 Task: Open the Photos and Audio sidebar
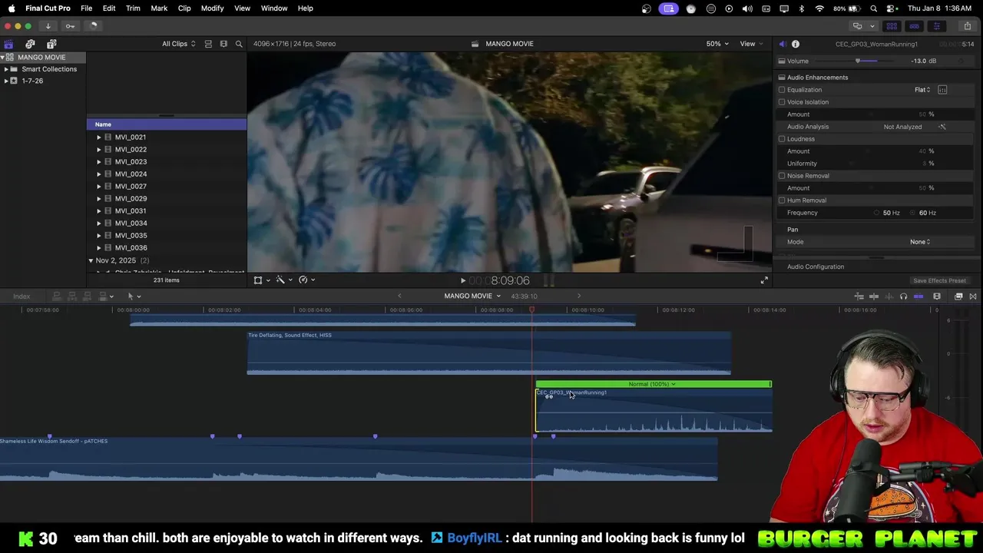tap(30, 44)
